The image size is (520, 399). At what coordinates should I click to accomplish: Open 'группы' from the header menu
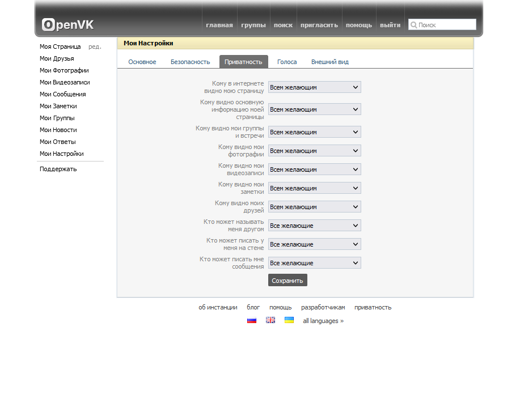tap(253, 25)
